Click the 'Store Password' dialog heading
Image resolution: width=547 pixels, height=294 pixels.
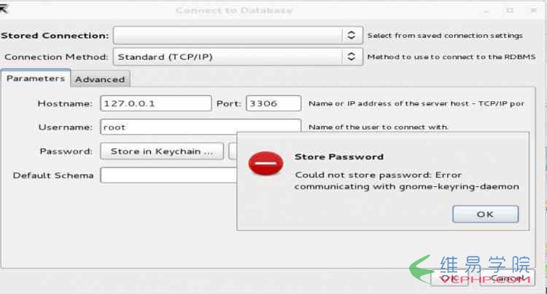coord(339,157)
